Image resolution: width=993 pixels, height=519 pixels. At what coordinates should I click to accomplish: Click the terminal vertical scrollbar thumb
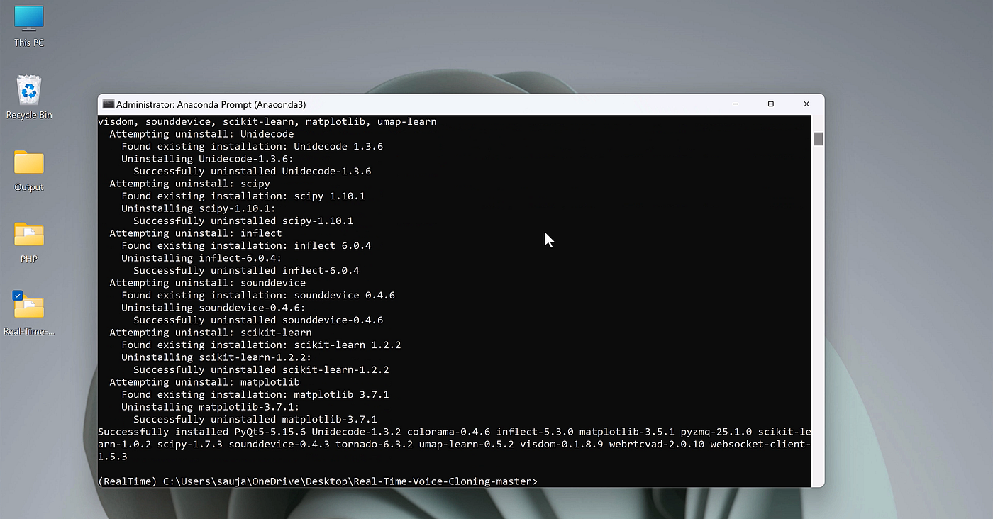(818, 139)
